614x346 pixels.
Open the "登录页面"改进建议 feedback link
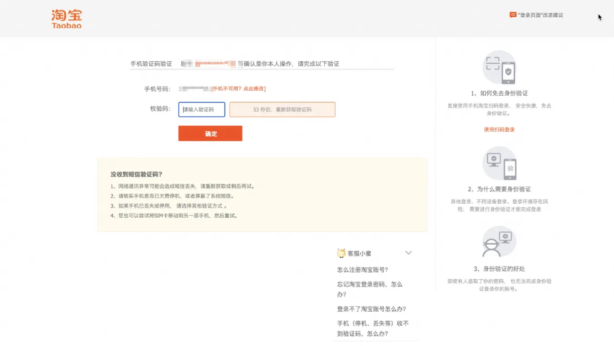pos(540,15)
